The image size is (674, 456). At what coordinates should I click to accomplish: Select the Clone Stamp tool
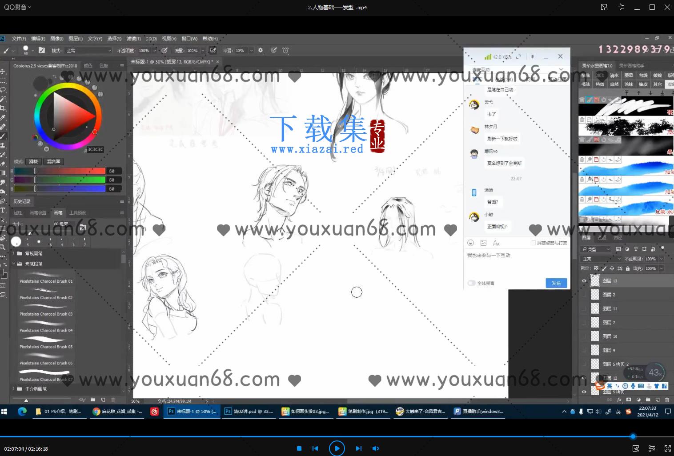click(x=3, y=145)
